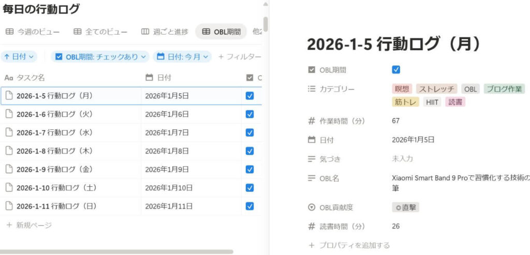Switch to 週ごと進捗 tab

click(x=165, y=32)
